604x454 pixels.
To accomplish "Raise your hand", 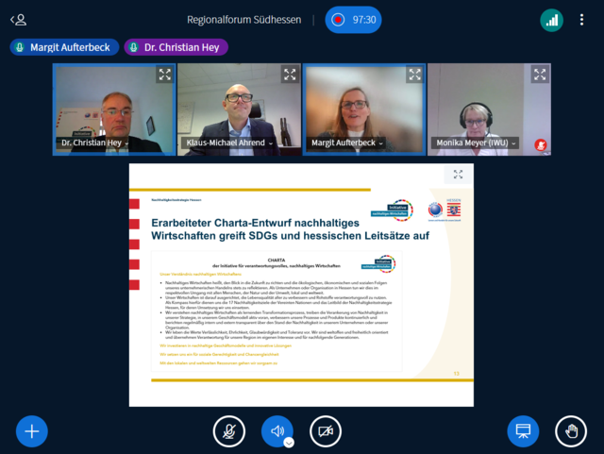I will 570,431.
